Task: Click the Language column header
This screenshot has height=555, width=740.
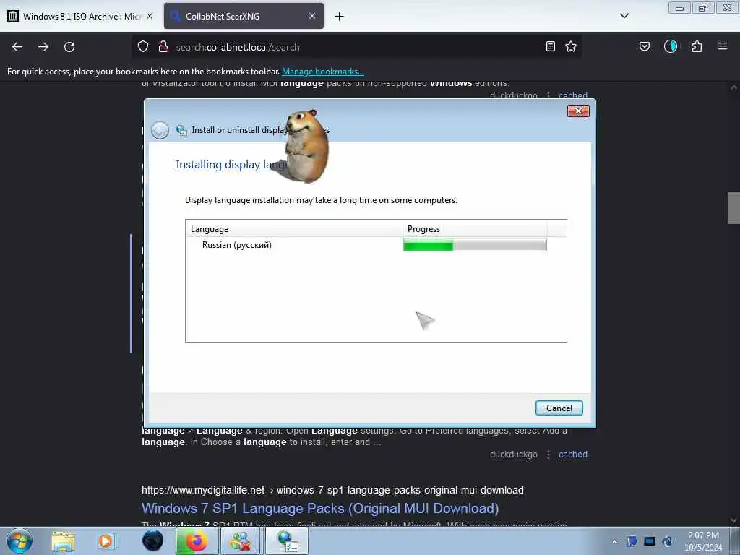Action: point(295,229)
